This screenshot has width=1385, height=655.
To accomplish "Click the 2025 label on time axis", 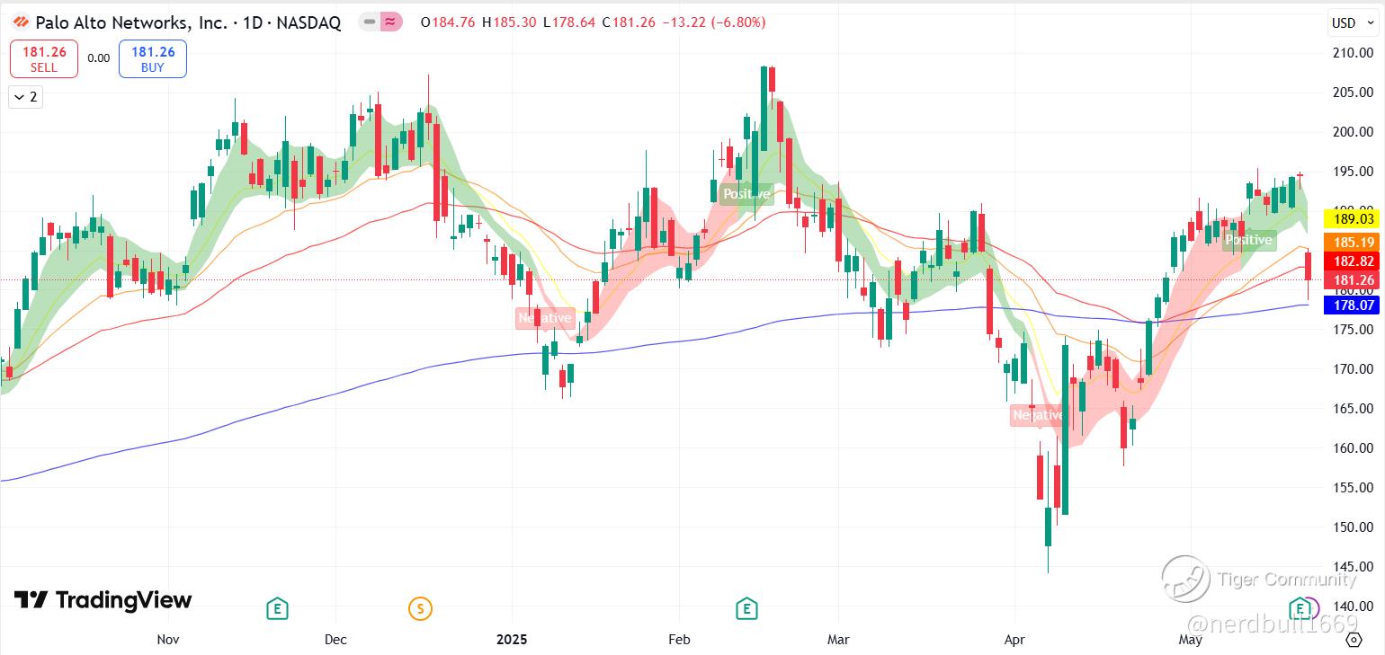I will coord(512,640).
